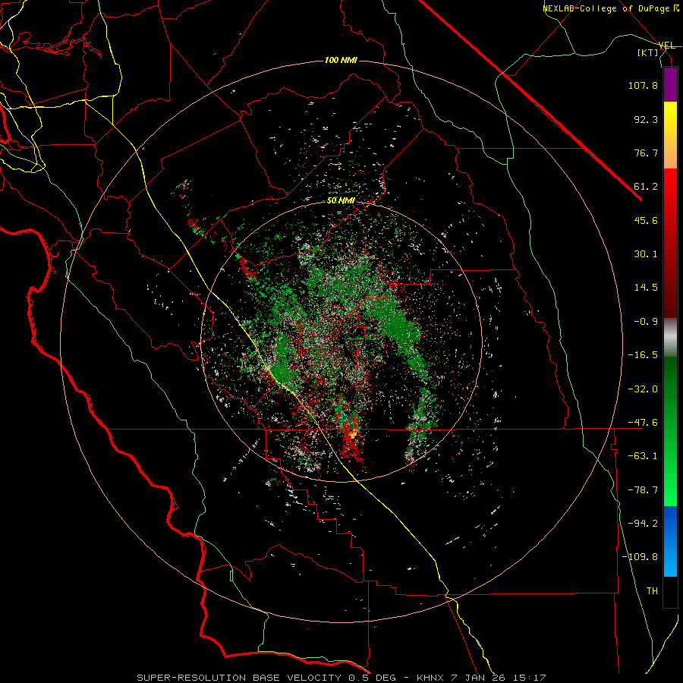Viewport: 683px width, 683px height.
Task: Click the 50 NMI range ring label
Action: (x=341, y=201)
